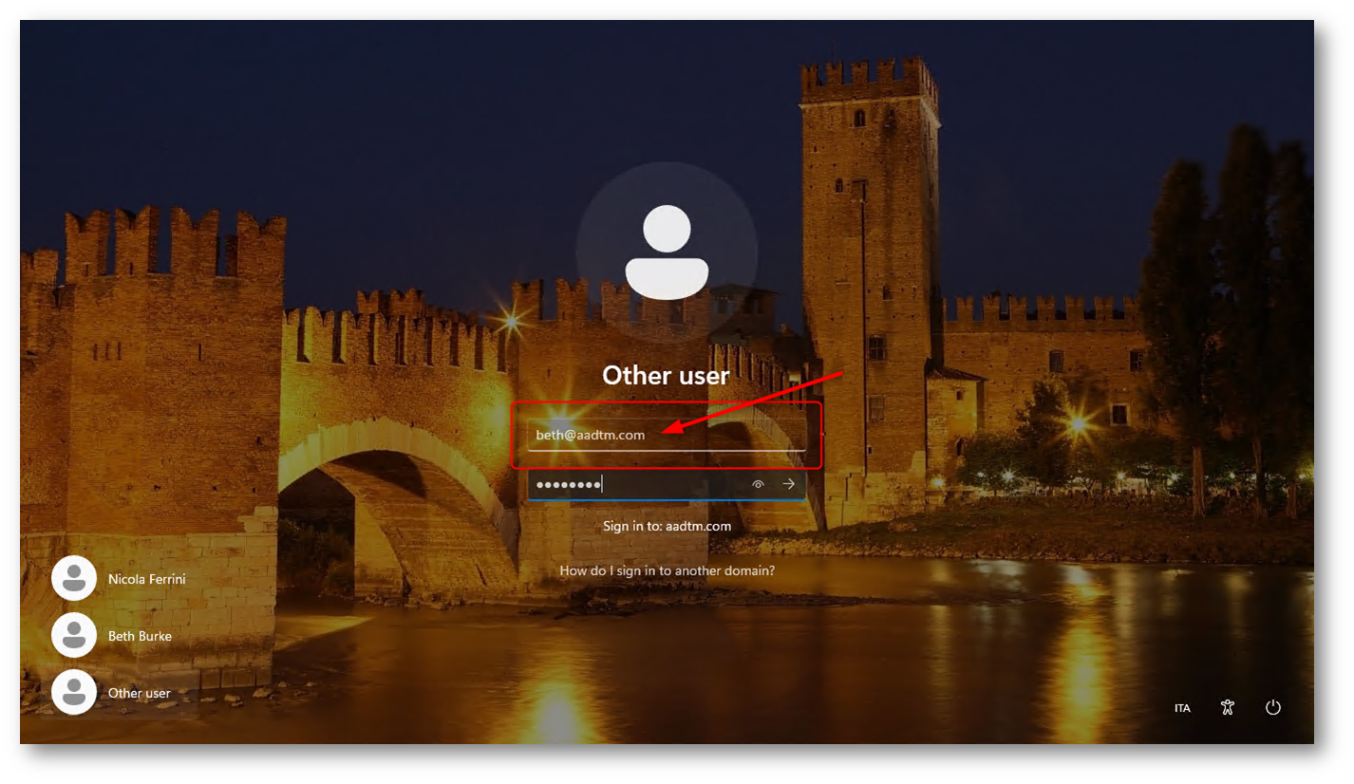
Task: Click the bottom Other user avatar icon
Action: [x=74, y=693]
